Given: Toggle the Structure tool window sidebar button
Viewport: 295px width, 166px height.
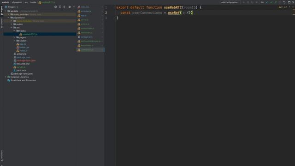Looking at the screenshot, I should [1, 156].
